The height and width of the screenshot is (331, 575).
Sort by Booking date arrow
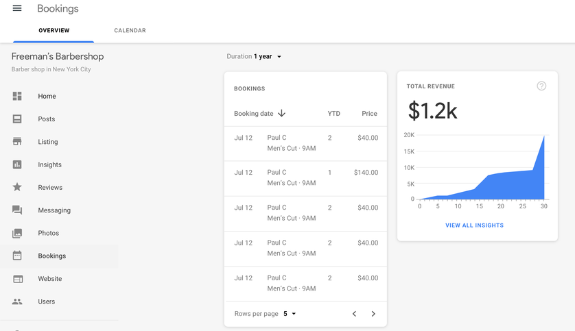click(x=281, y=114)
